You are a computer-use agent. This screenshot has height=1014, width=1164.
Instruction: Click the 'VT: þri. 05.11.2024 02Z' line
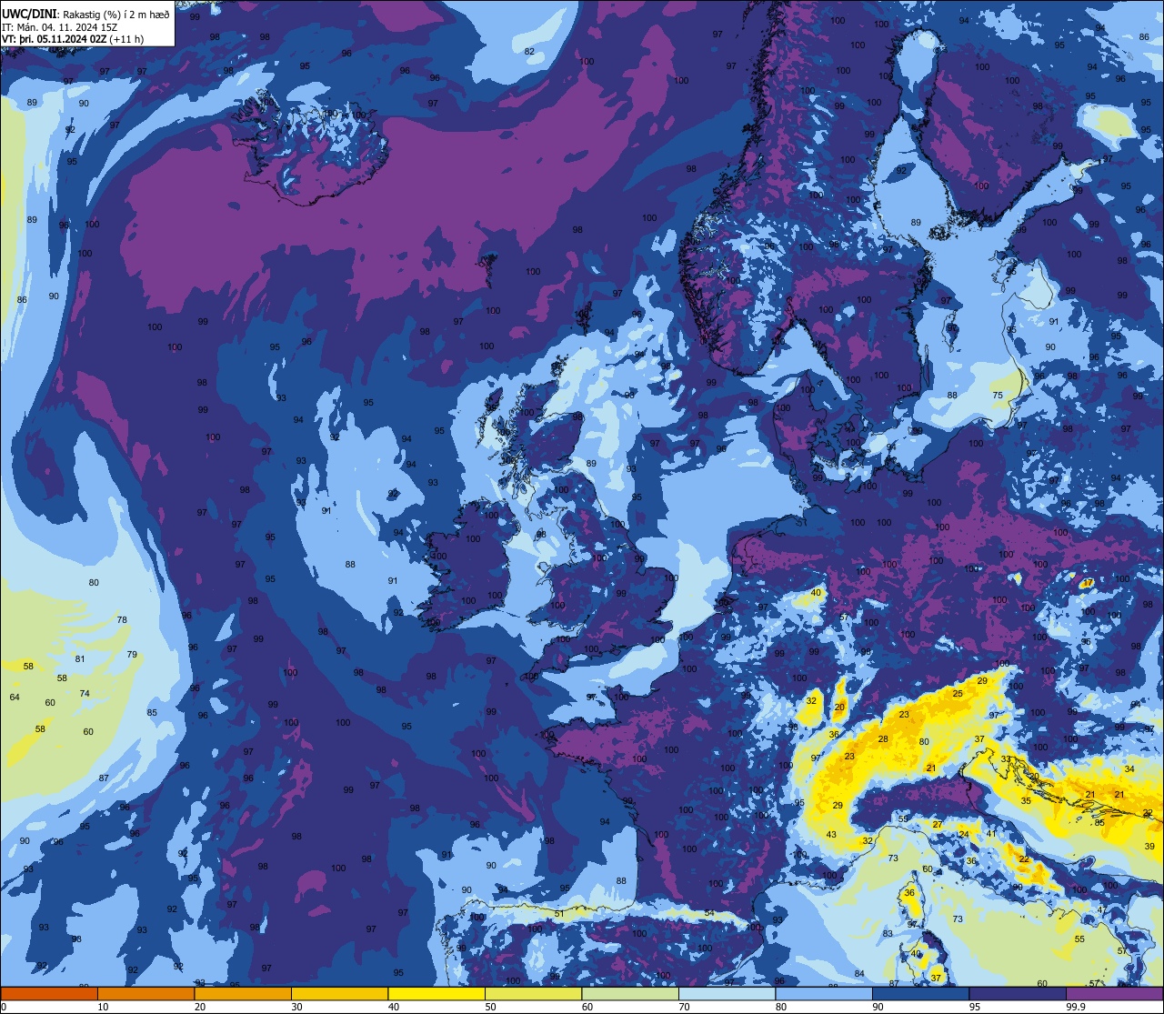pyautogui.click(x=55, y=39)
